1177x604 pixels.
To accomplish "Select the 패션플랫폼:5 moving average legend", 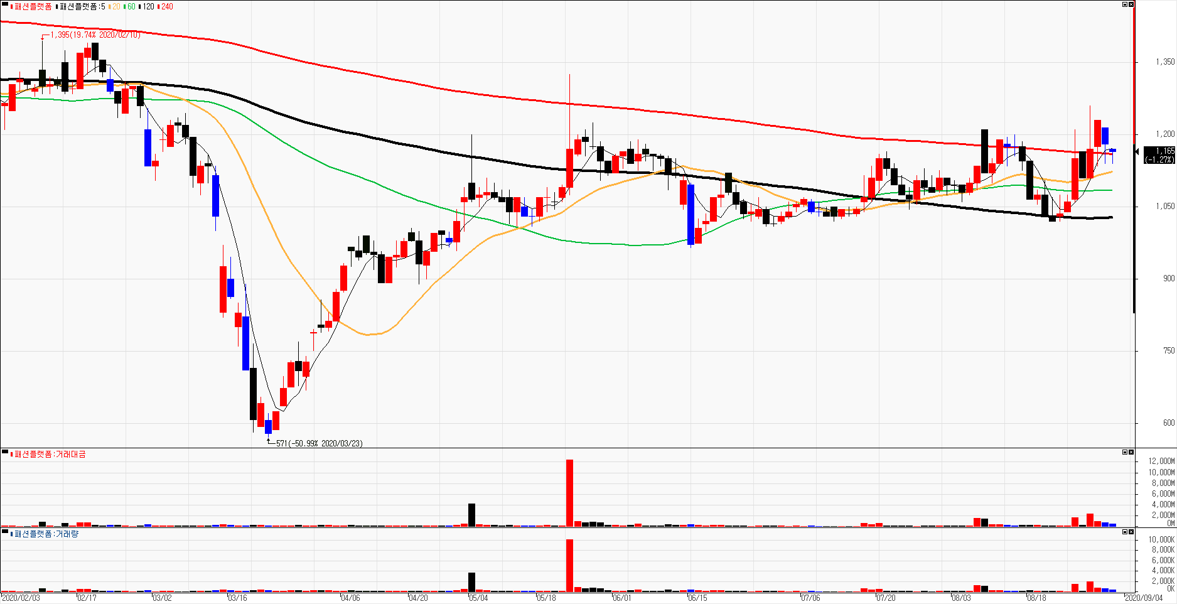I will click(x=80, y=6).
